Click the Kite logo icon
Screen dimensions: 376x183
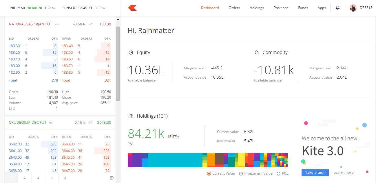click(132, 8)
